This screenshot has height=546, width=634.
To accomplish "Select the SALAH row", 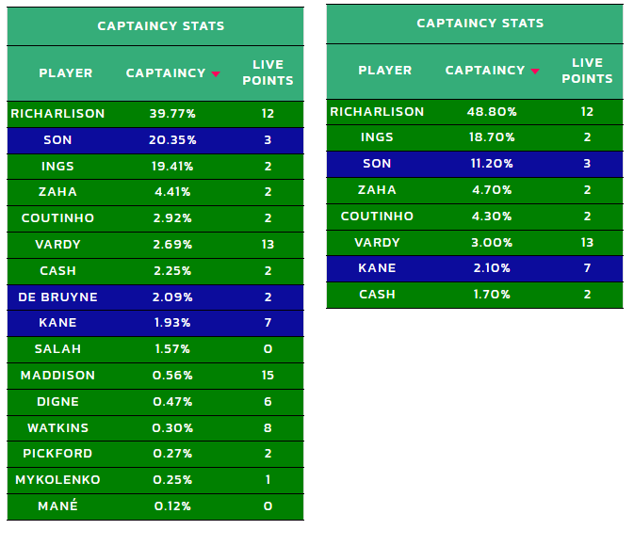I will [155, 349].
